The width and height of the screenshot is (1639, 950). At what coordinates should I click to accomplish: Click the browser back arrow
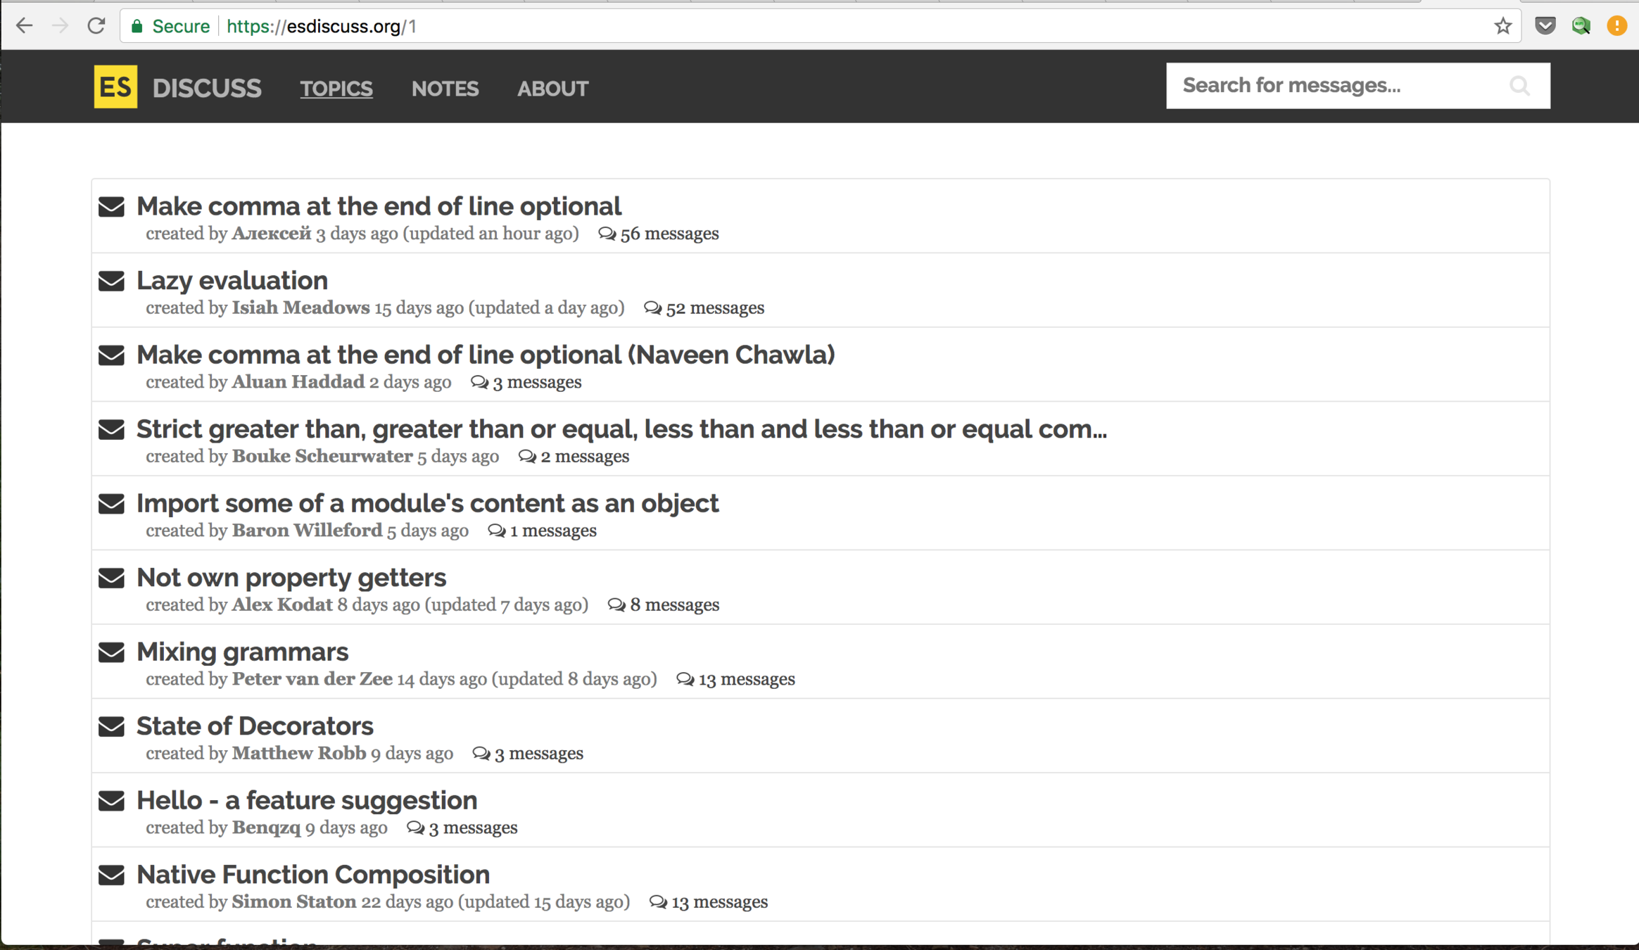(24, 26)
